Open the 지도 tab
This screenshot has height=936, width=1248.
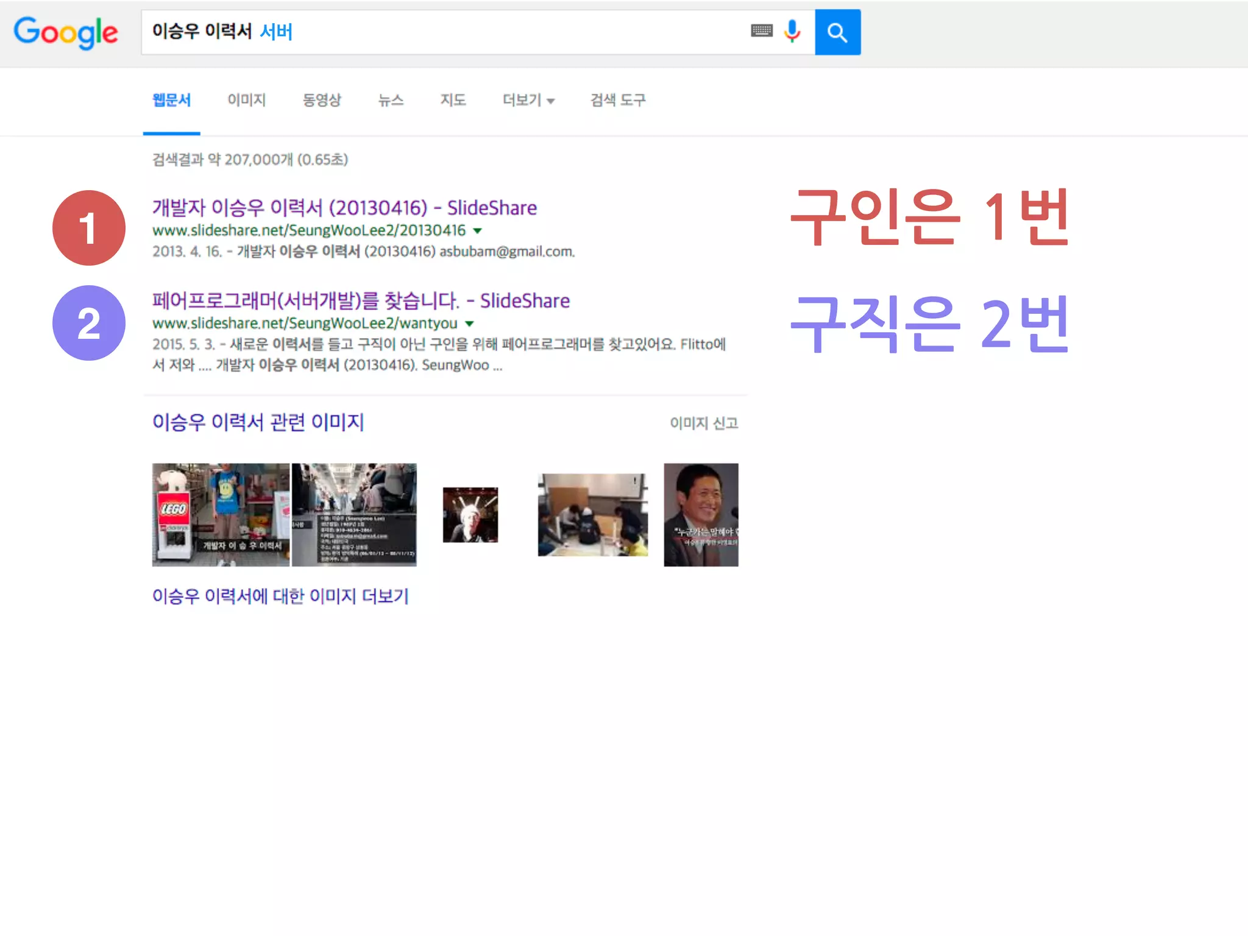(x=453, y=100)
